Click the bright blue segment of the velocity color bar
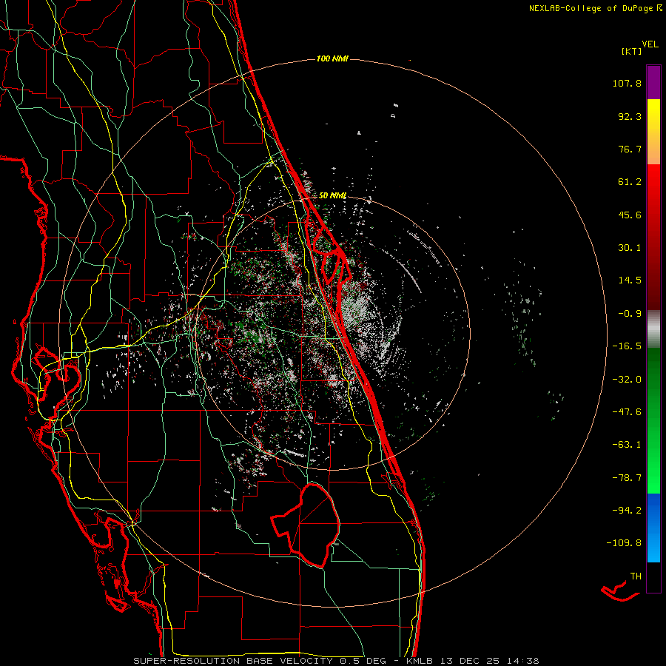666x666 pixels. click(x=653, y=528)
